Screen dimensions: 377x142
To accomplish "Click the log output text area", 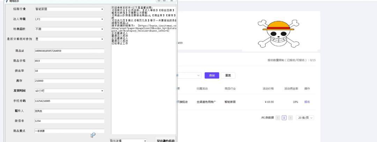I will tap(144, 70).
